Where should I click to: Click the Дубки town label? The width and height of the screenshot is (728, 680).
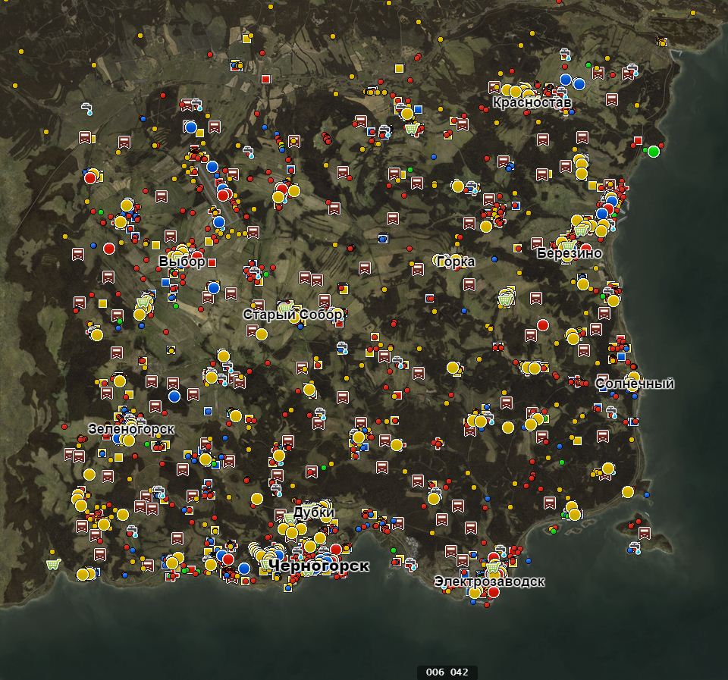(314, 512)
